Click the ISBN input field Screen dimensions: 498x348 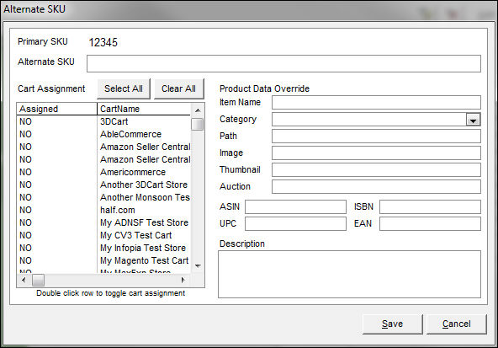pos(430,206)
